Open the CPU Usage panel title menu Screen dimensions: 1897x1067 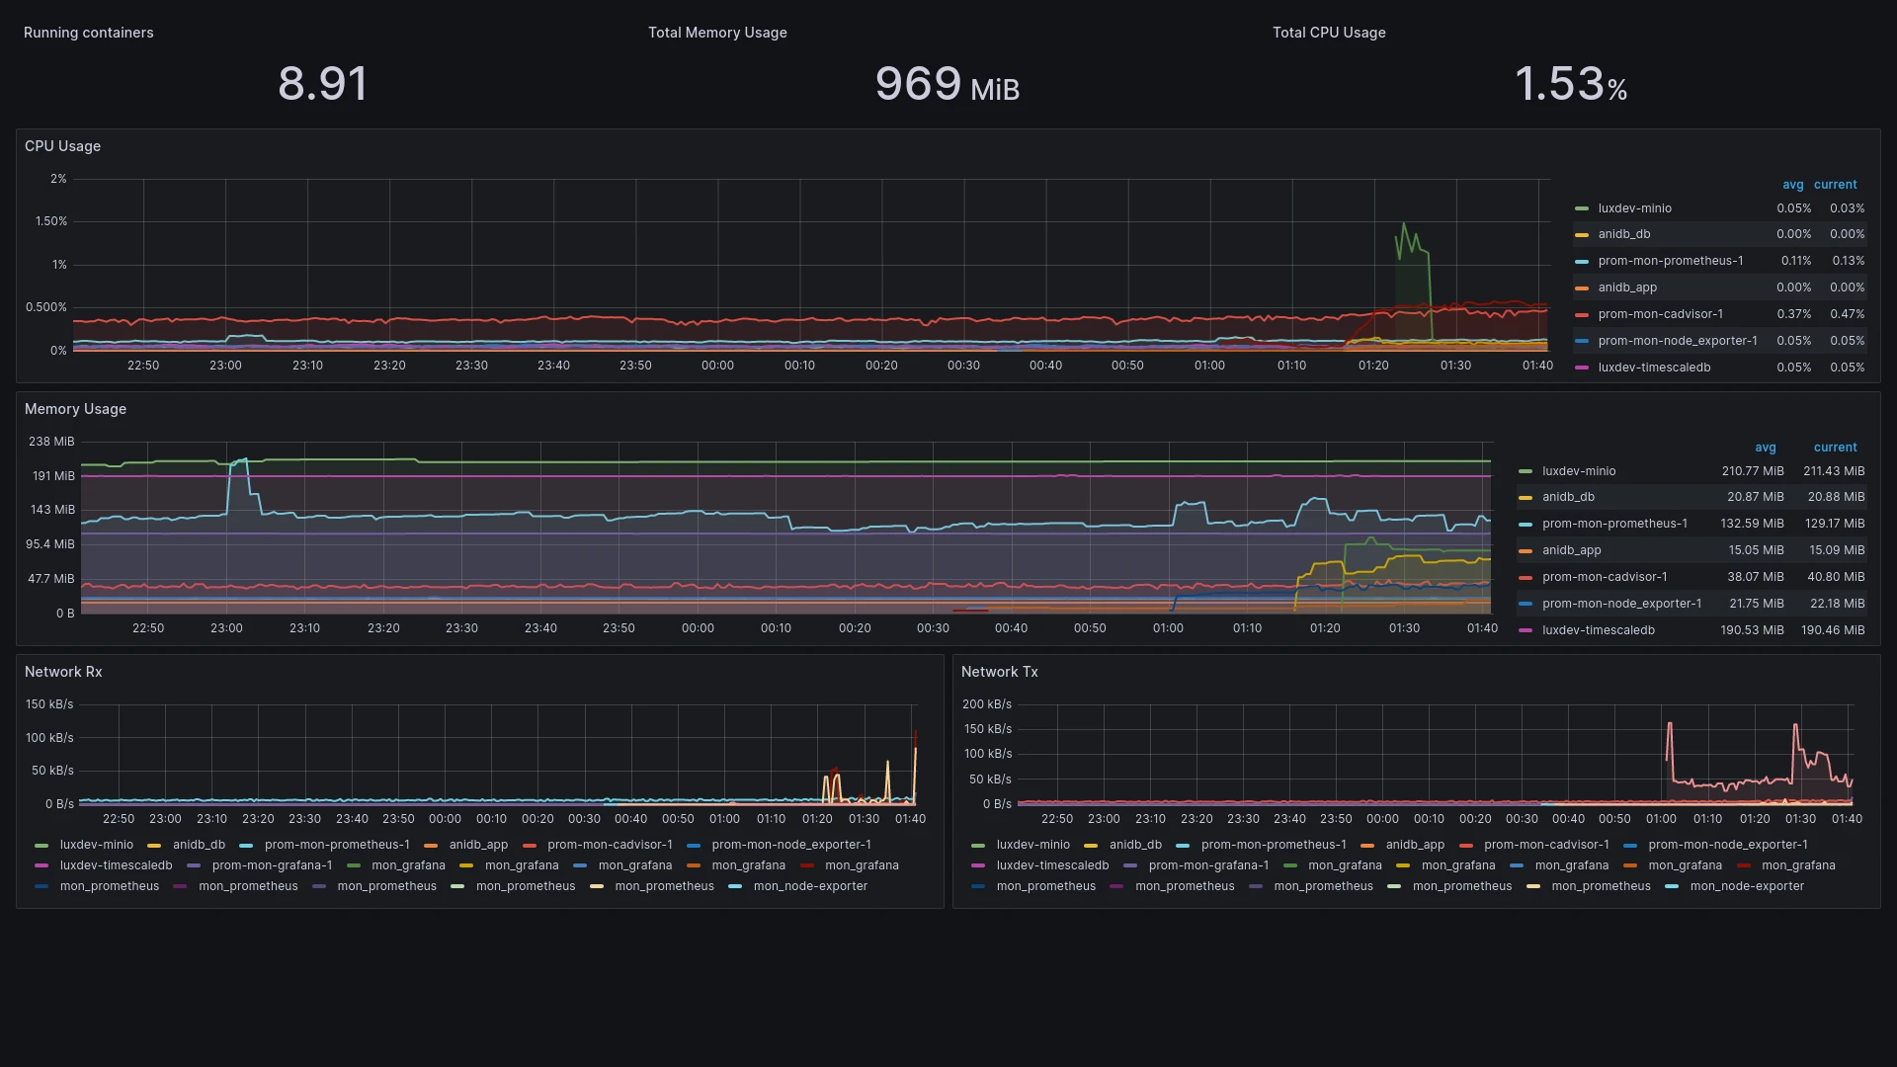[x=62, y=146]
